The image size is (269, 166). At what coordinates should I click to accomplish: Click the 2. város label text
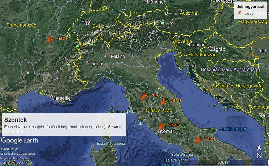[173, 100]
